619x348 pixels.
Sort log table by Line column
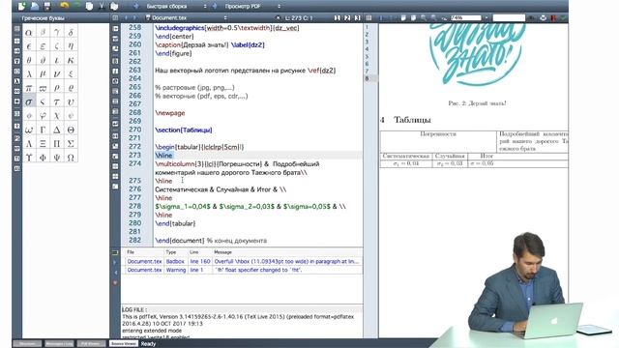[200, 252]
